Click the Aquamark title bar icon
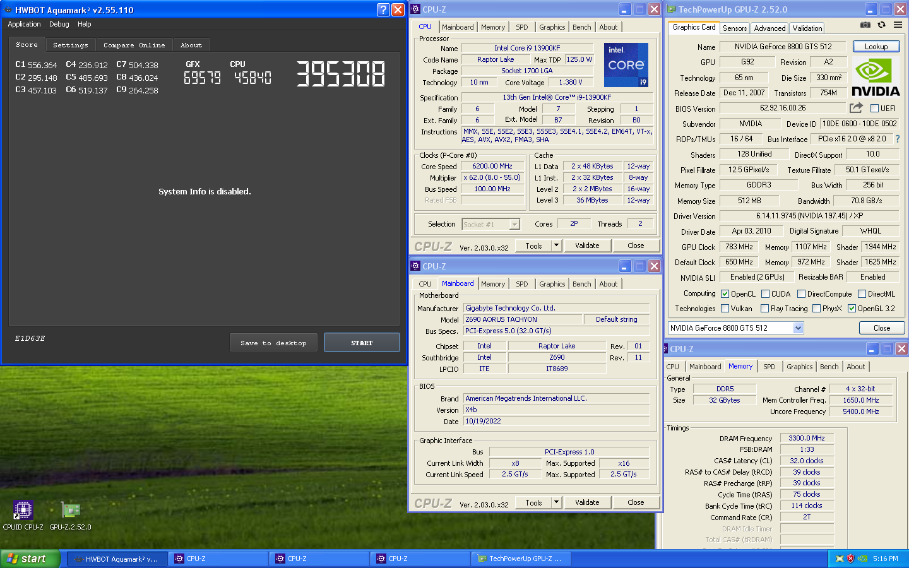Screen dimensions: 909x568 tap(8, 9)
